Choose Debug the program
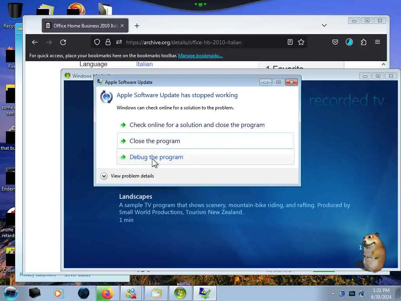The image size is (401, 301). 205,157
